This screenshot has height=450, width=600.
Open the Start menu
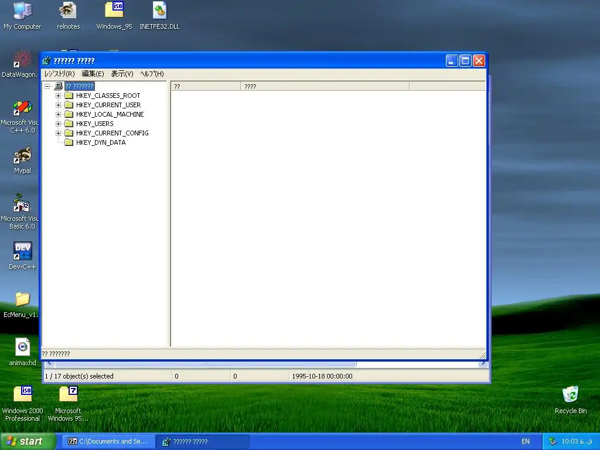tap(28, 441)
